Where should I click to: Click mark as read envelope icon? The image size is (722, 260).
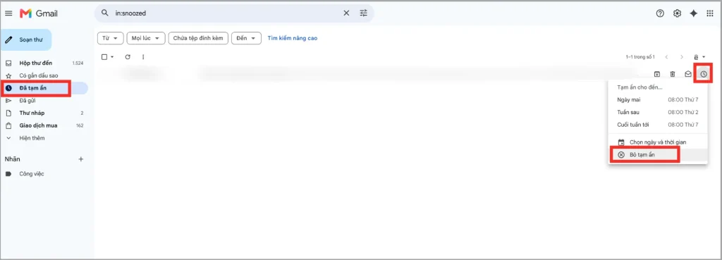tap(688, 74)
